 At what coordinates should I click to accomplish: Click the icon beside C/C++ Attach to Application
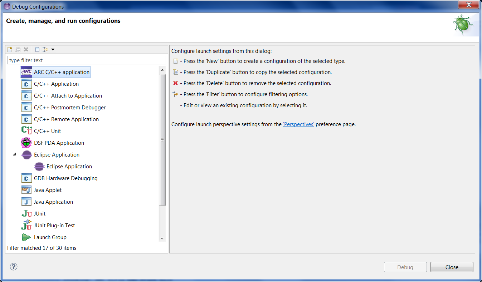(26, 95)
